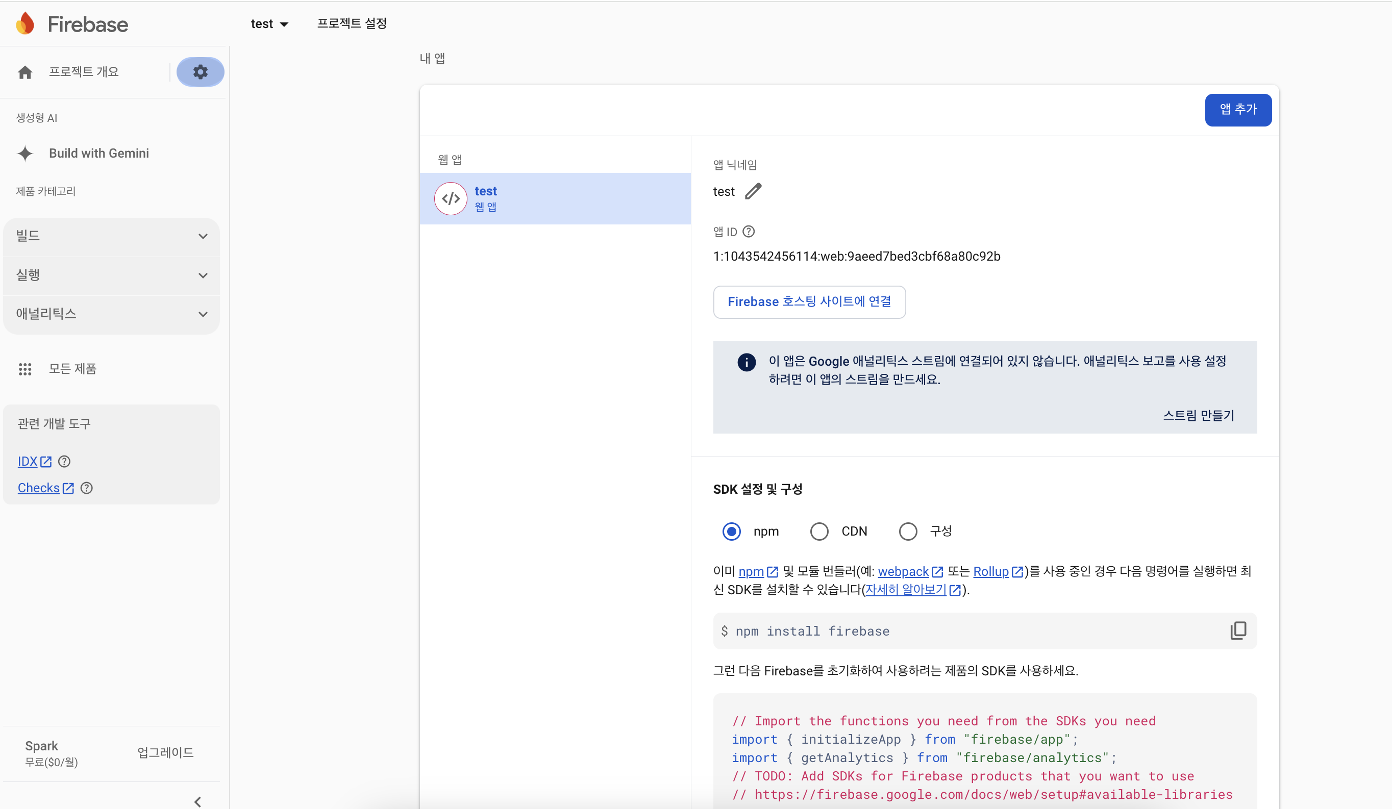Click the pencil icon to edit app nickname
The height and width of the screenshot is (809, 1392).
753,191
